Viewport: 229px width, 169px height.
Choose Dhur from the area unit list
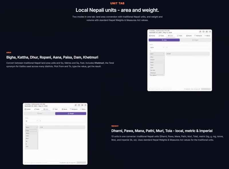click(157, 57)
